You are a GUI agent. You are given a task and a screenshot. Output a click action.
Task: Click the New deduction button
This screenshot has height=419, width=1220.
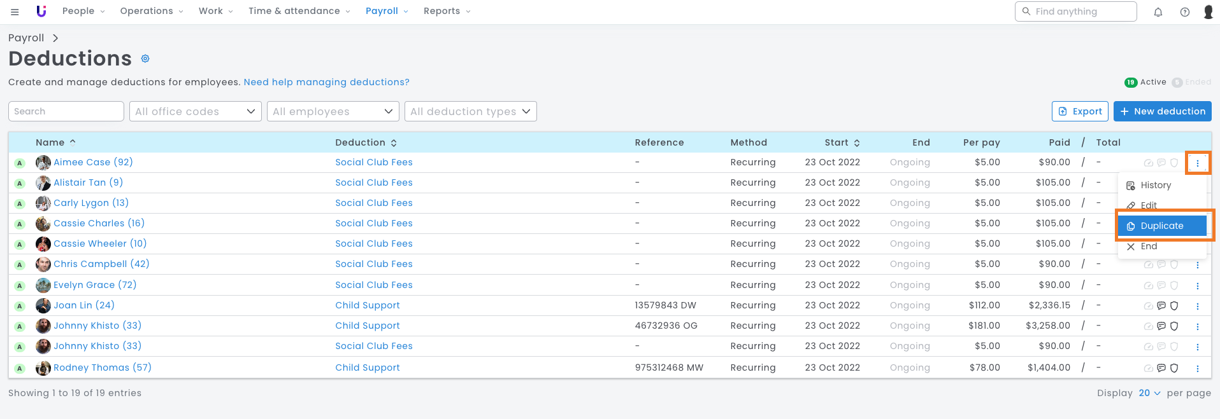(x=1162, y=111)
